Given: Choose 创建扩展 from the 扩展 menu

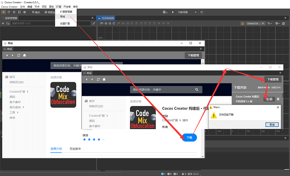Looking at the screenshot, I should pos(66,23).
